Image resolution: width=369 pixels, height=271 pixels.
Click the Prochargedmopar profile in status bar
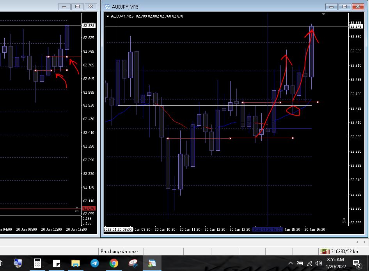[119, 251]
